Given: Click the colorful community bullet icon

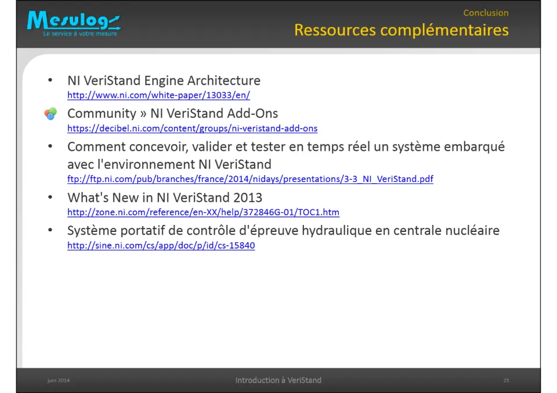Looking at the screenshot, I should [50, 114].
